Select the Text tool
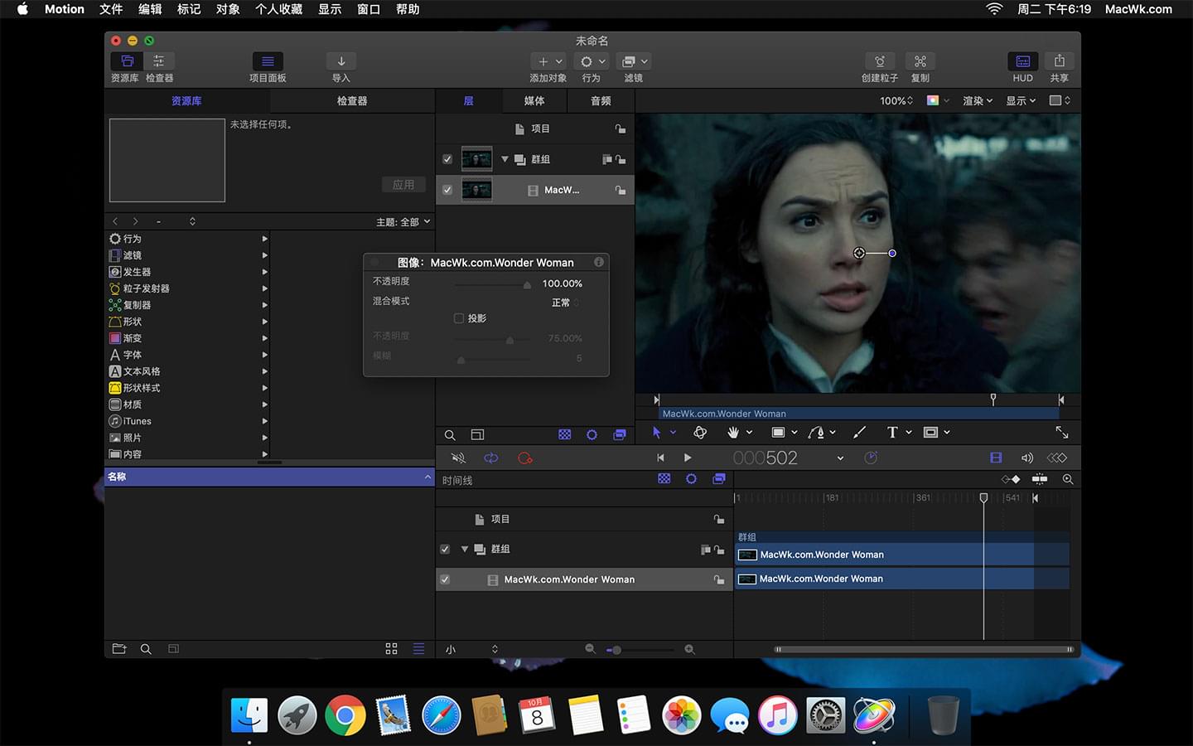Screen dimensions: 1193x746 pos(892,433)
